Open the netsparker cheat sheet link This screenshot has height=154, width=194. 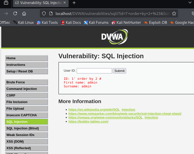(125, 114)
